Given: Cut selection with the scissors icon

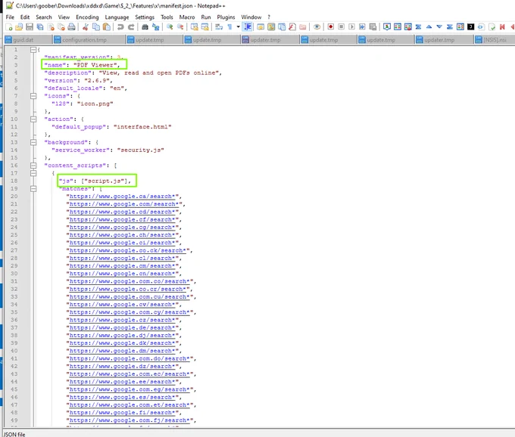Looking at the screenshot, I should (85, 27).
